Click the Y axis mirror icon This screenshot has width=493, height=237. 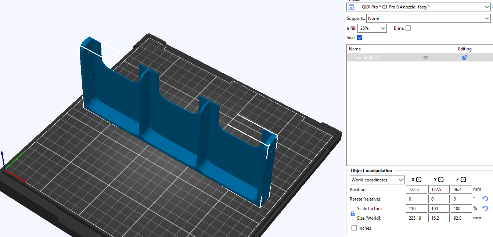click(x=441, y=180)
